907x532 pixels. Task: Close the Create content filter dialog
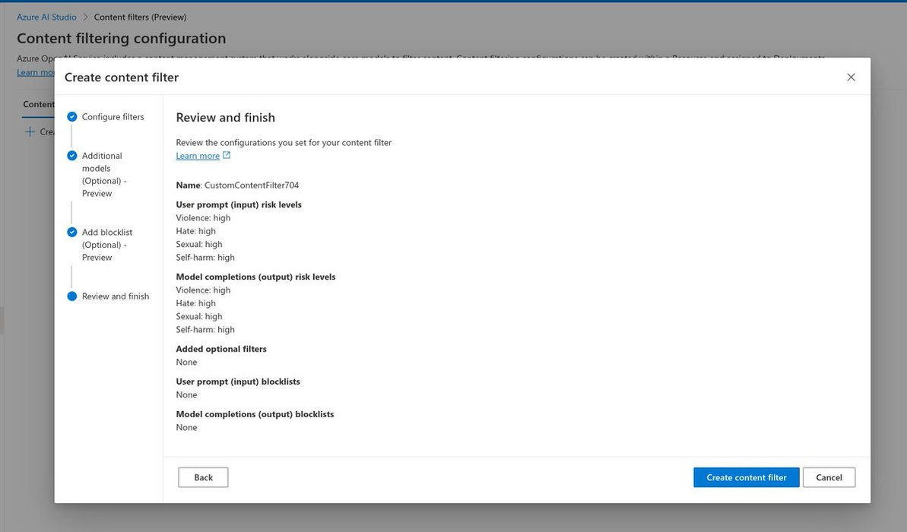coord(851,77)
